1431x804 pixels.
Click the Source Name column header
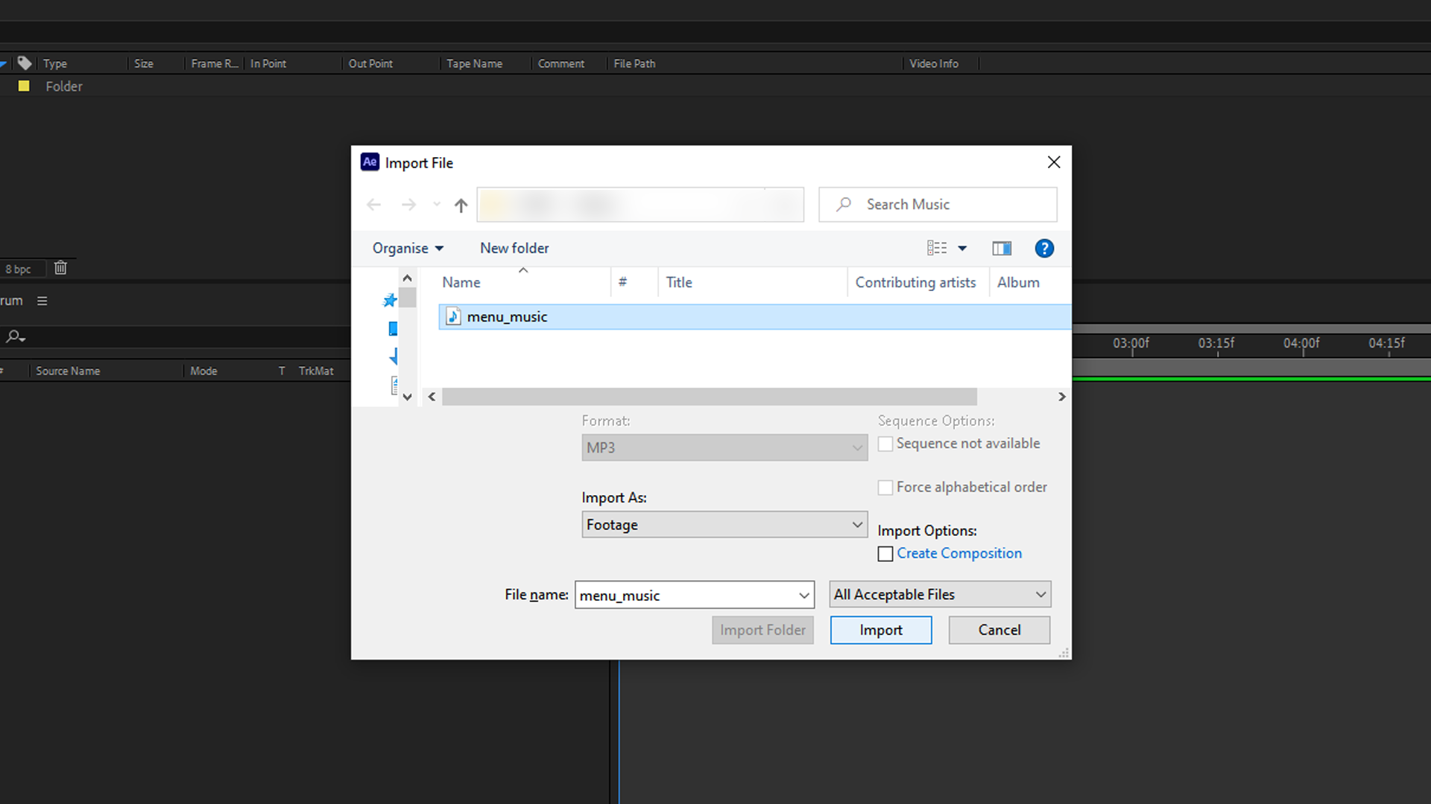(68, 371)
